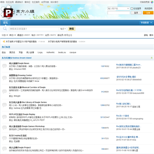Open latest post by songsuping

pos(122,116)
